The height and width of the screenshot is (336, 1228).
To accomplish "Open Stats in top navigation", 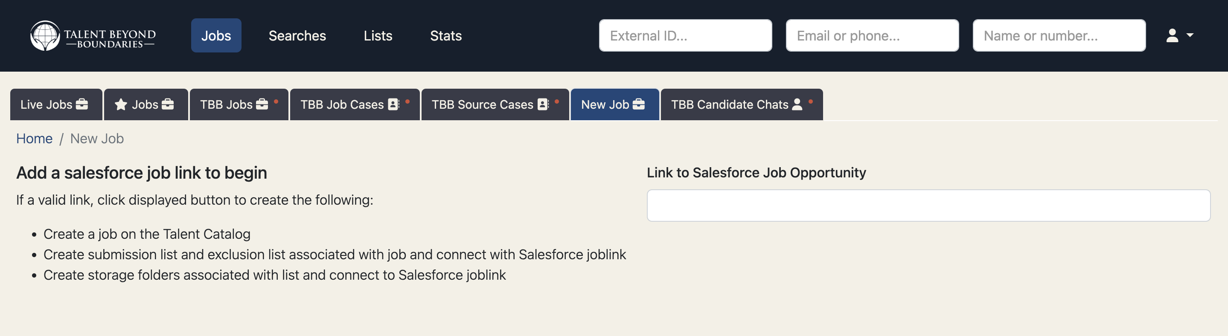I will [x=446, y=36].
